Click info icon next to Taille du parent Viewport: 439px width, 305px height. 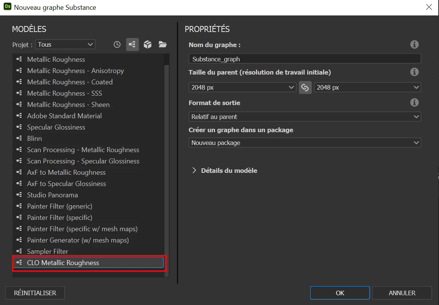(x=415, y=72)
